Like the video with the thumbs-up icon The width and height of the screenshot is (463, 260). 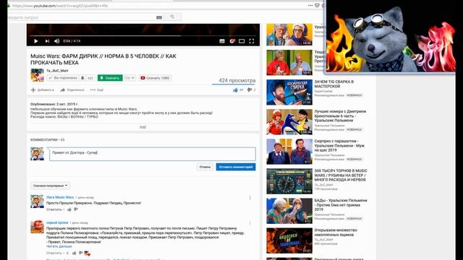click(235, 90)
